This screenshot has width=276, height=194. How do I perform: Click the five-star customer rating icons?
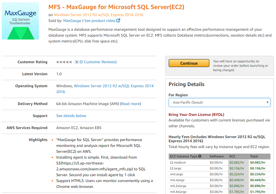click(64, 62)
